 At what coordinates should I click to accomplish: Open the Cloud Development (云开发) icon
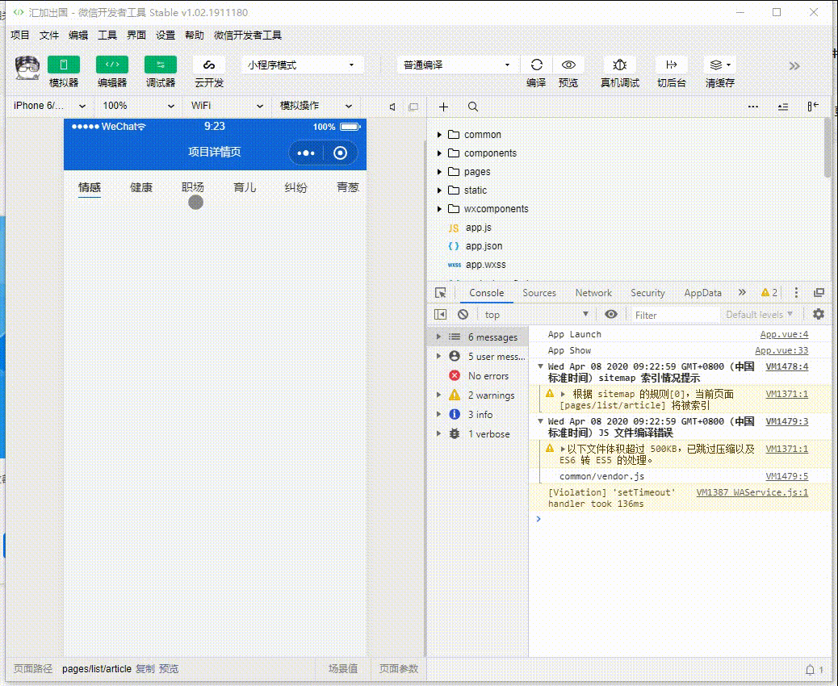tap(209, 65)
